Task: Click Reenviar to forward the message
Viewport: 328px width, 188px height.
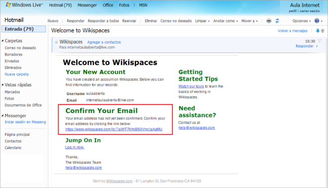Action: 129,21
